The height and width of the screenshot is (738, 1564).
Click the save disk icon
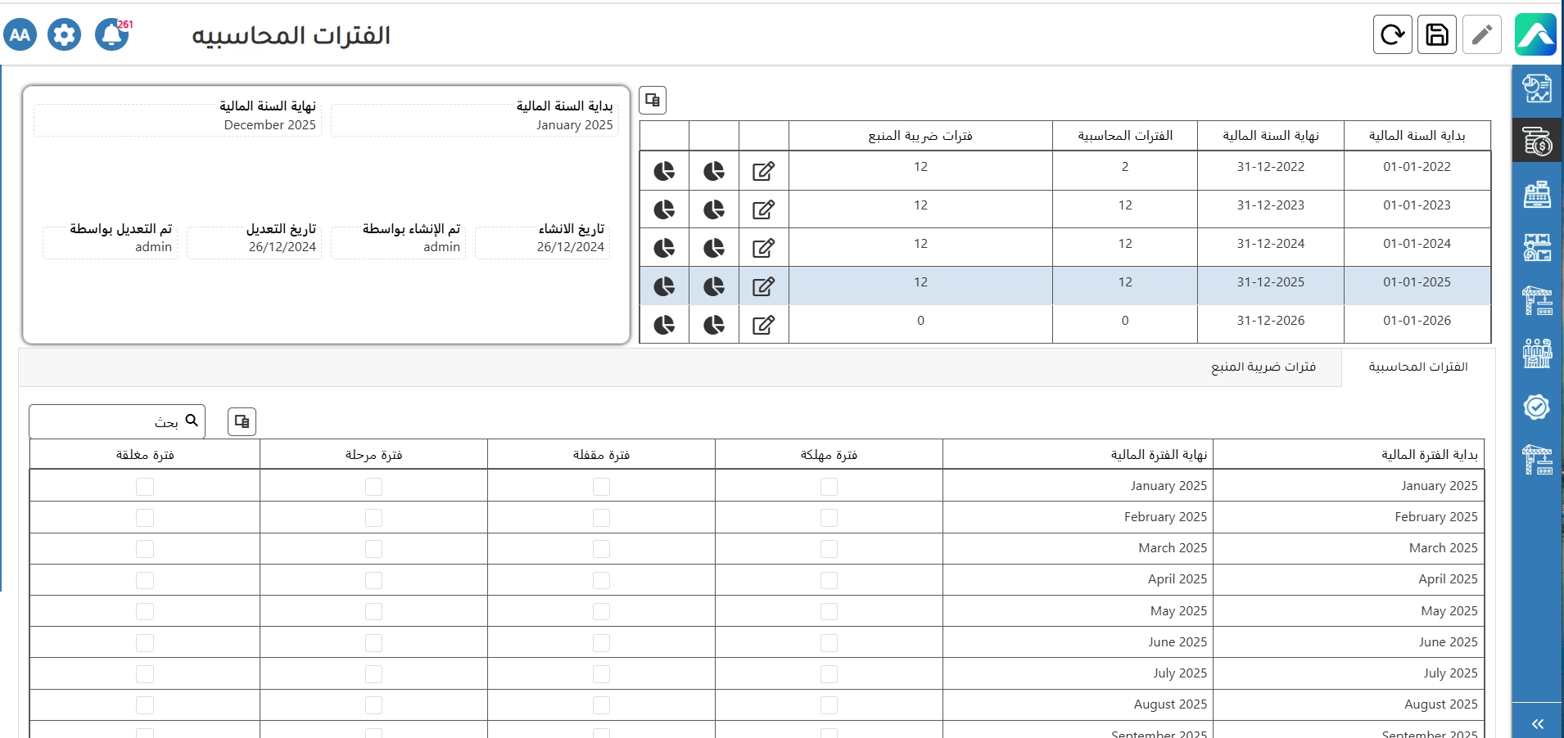tap(1436, 35)
